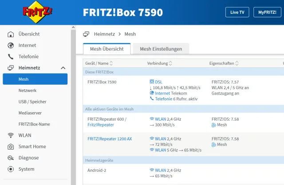This screenshot has height=185, width=284.
Task: Open the Fritz!Repeater device link
Action: click(x=101, y=125)
